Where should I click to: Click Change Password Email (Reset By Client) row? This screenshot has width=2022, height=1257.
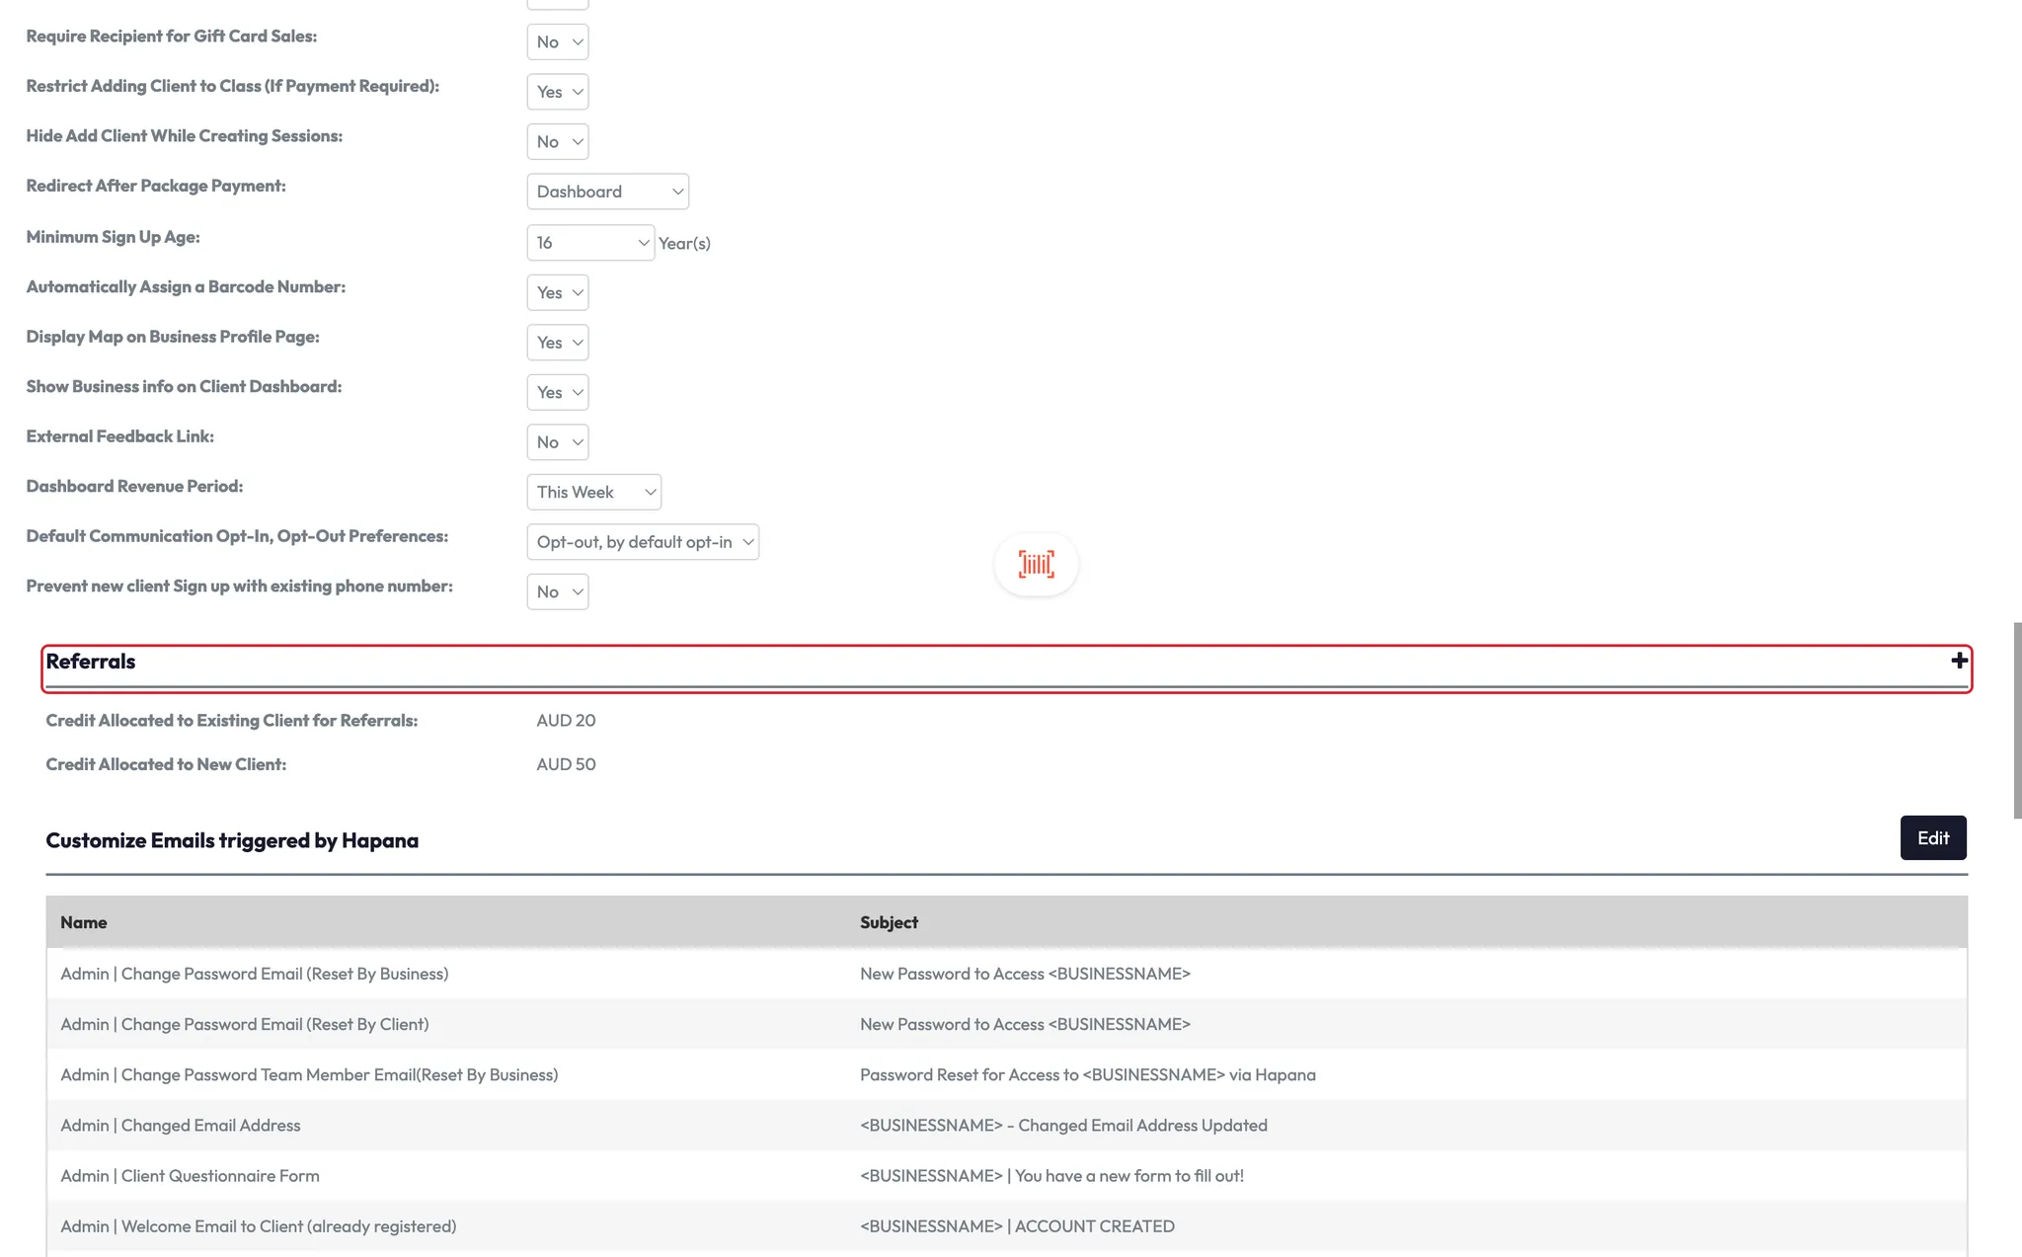[x=245, y=1025]
